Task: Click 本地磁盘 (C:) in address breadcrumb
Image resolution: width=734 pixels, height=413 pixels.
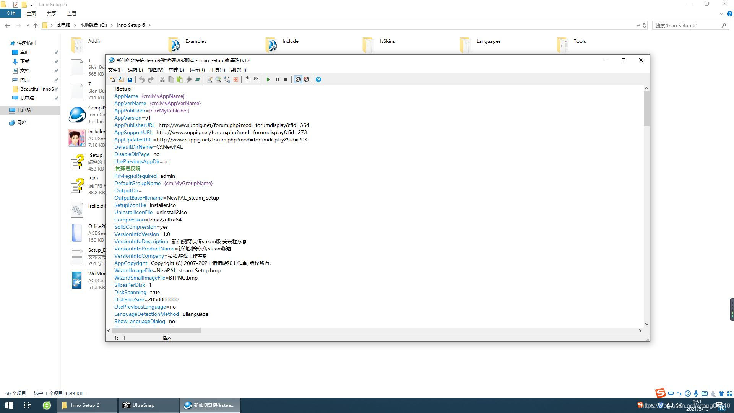Action: 93,25
